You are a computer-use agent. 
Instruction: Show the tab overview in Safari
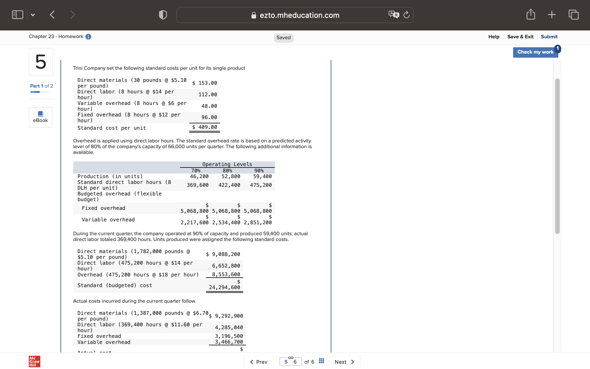573,14
